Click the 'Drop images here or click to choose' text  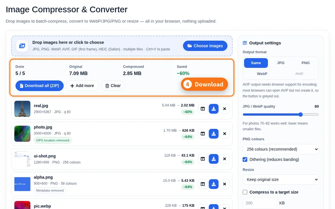tap(68, 42)
